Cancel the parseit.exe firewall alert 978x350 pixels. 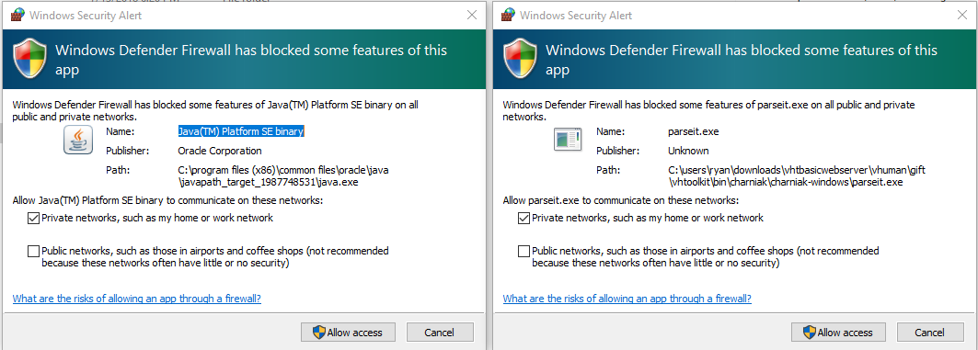tap(930, 333)
